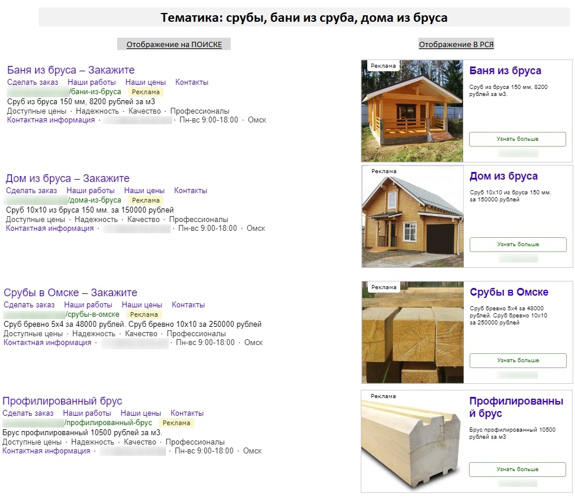575x497 pixels.
Task: Click 'Отображение В РСЯ' heading
Action: point(456,44)
